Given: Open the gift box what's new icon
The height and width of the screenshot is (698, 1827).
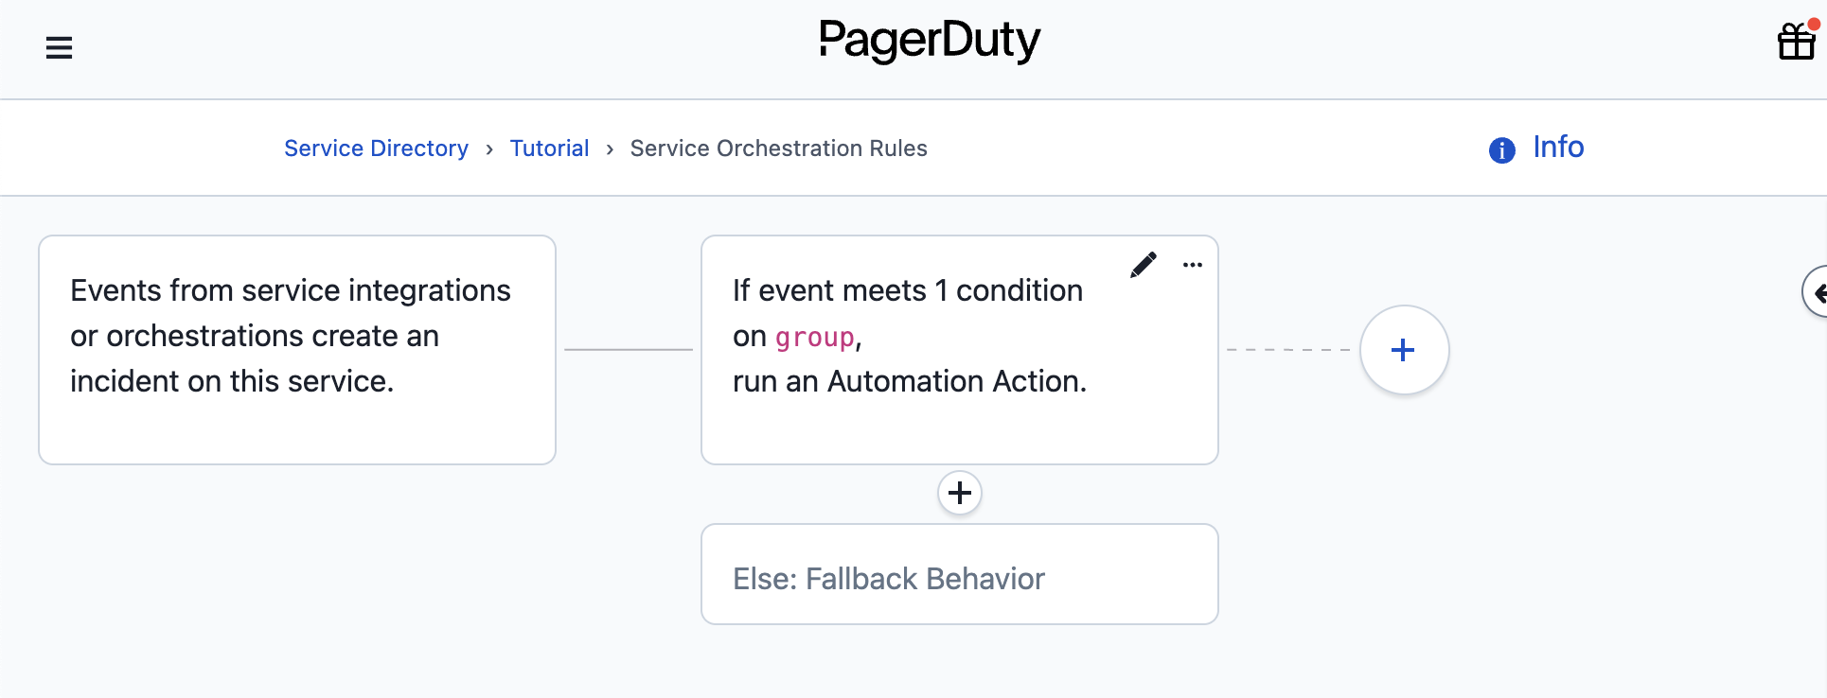Looking at the screenshot, I should click(1796, 42).
